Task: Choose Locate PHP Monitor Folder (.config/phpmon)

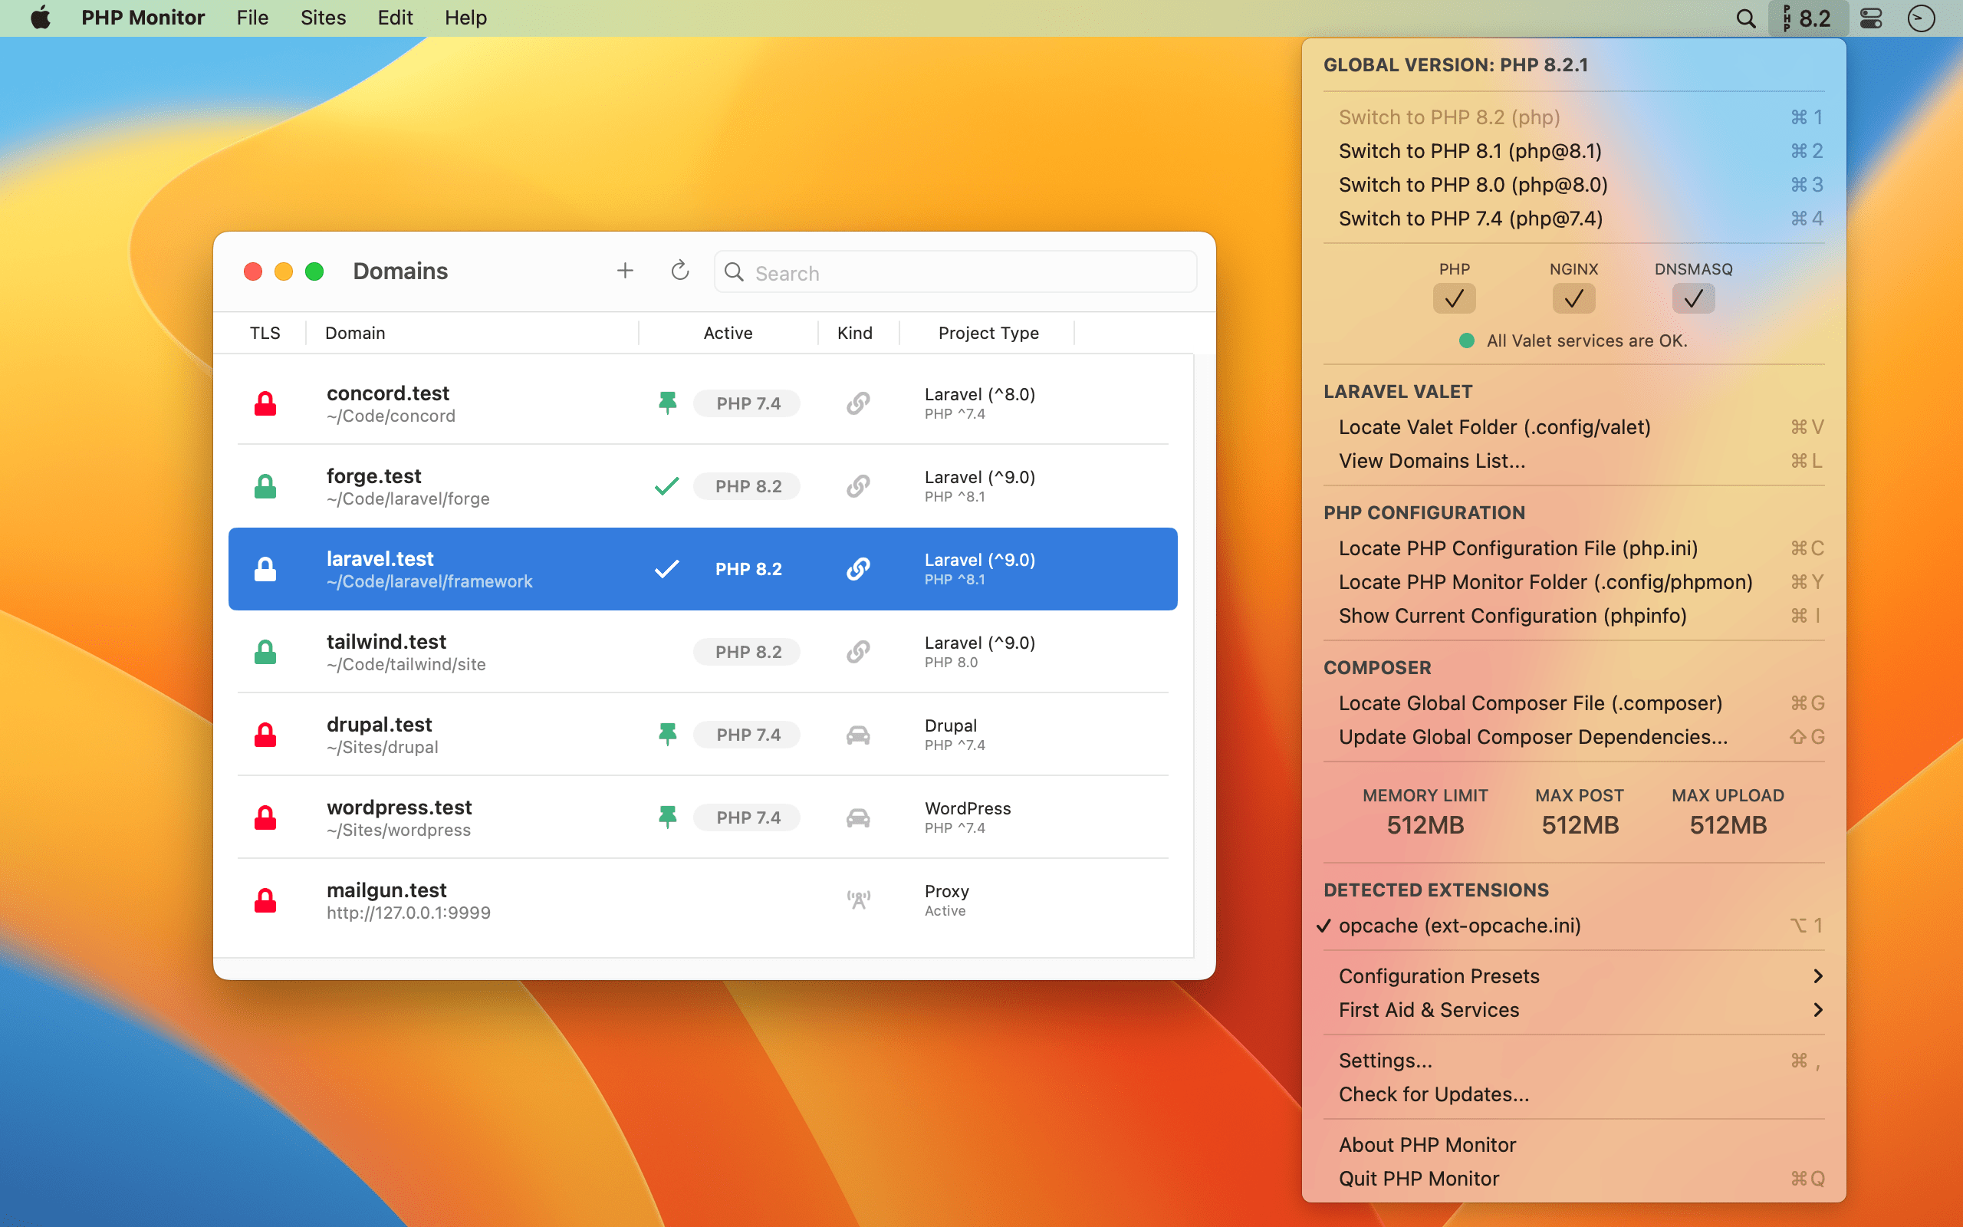Action: (1573, 582)
